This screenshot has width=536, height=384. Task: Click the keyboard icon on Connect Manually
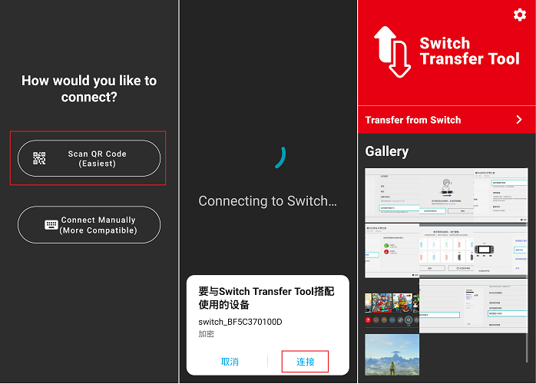(51, 225)
